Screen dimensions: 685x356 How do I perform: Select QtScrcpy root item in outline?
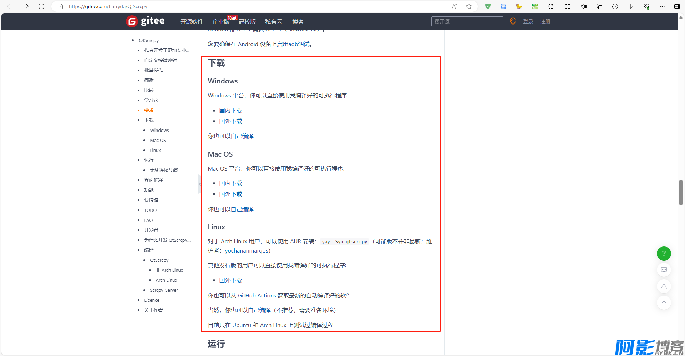coord(149,40)
